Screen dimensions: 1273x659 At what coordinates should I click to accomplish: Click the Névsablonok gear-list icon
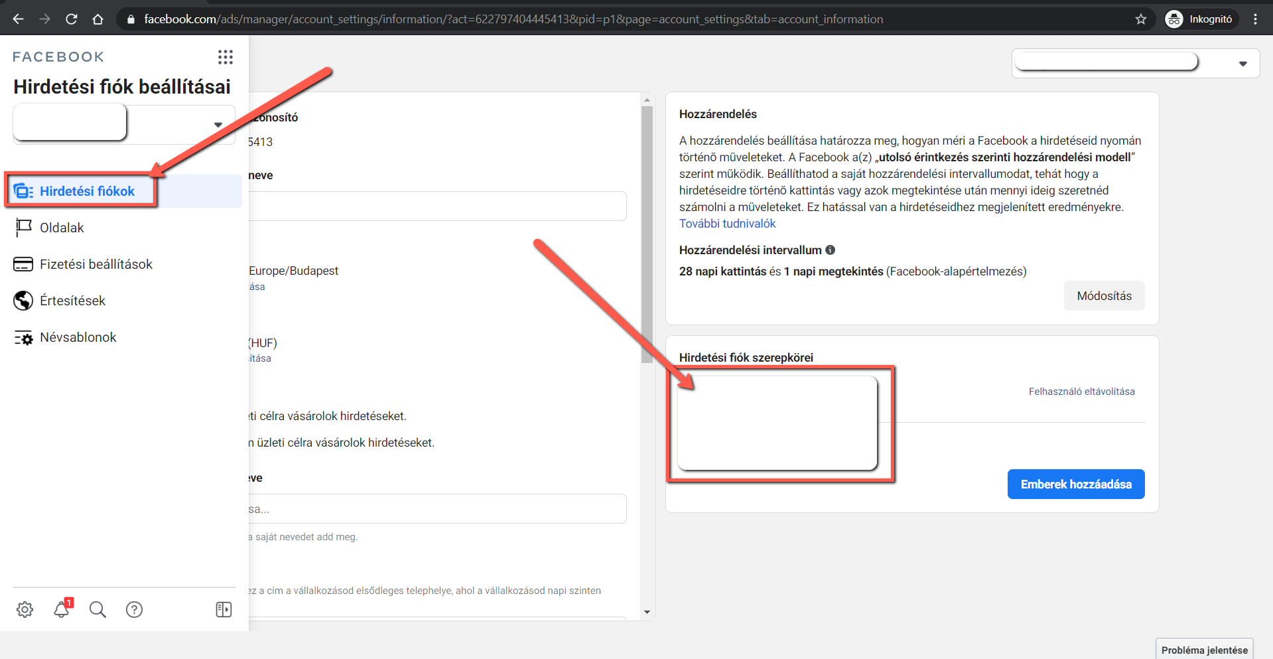[x=24, y=338]
